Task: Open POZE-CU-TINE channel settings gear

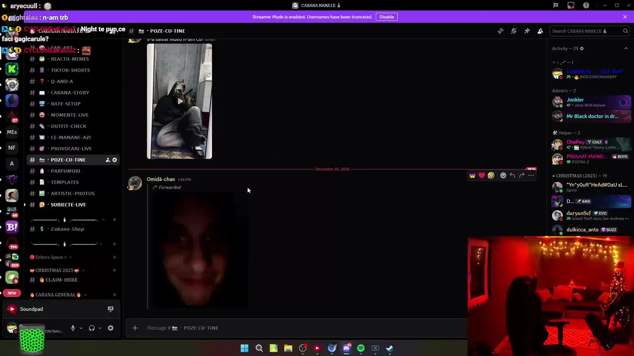Action: [x=114, y=160]
